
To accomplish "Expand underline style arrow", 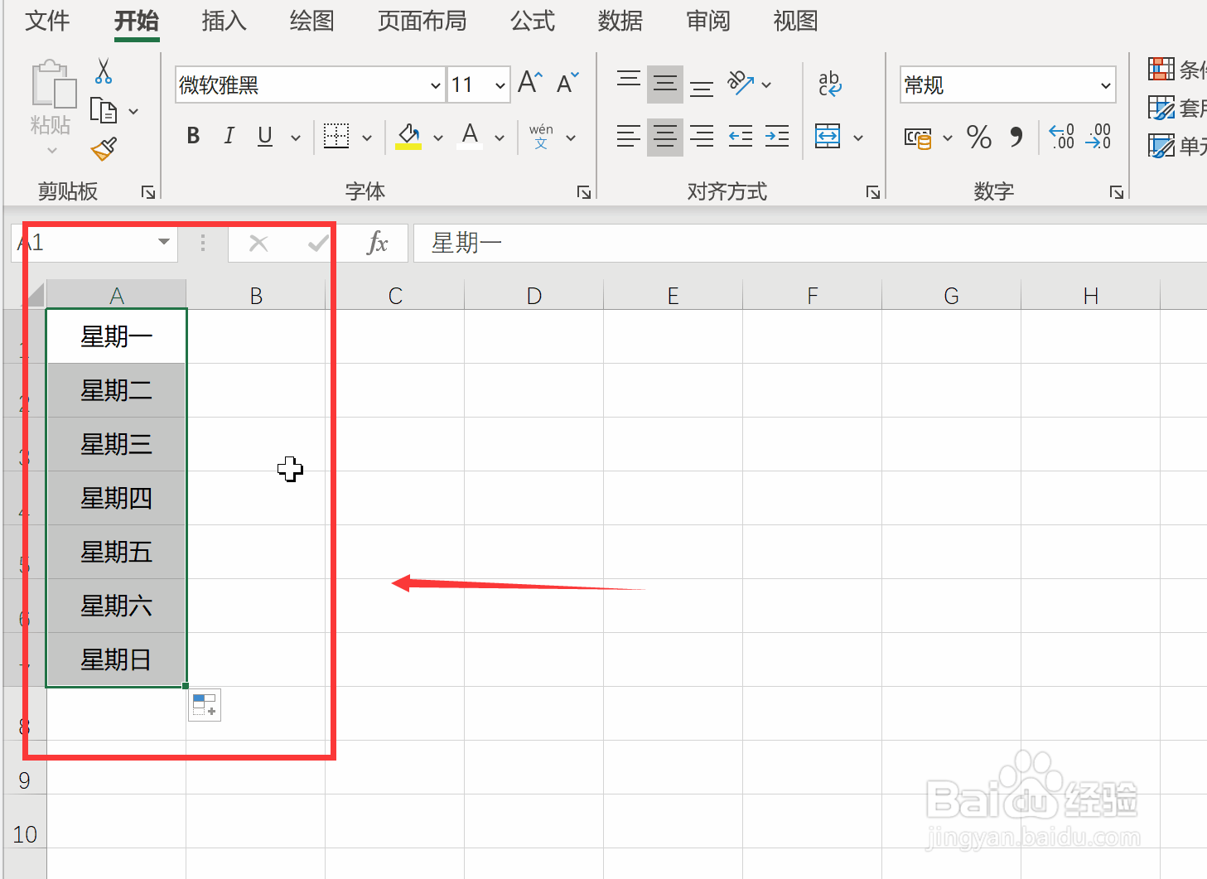I will tap(296, 138).
